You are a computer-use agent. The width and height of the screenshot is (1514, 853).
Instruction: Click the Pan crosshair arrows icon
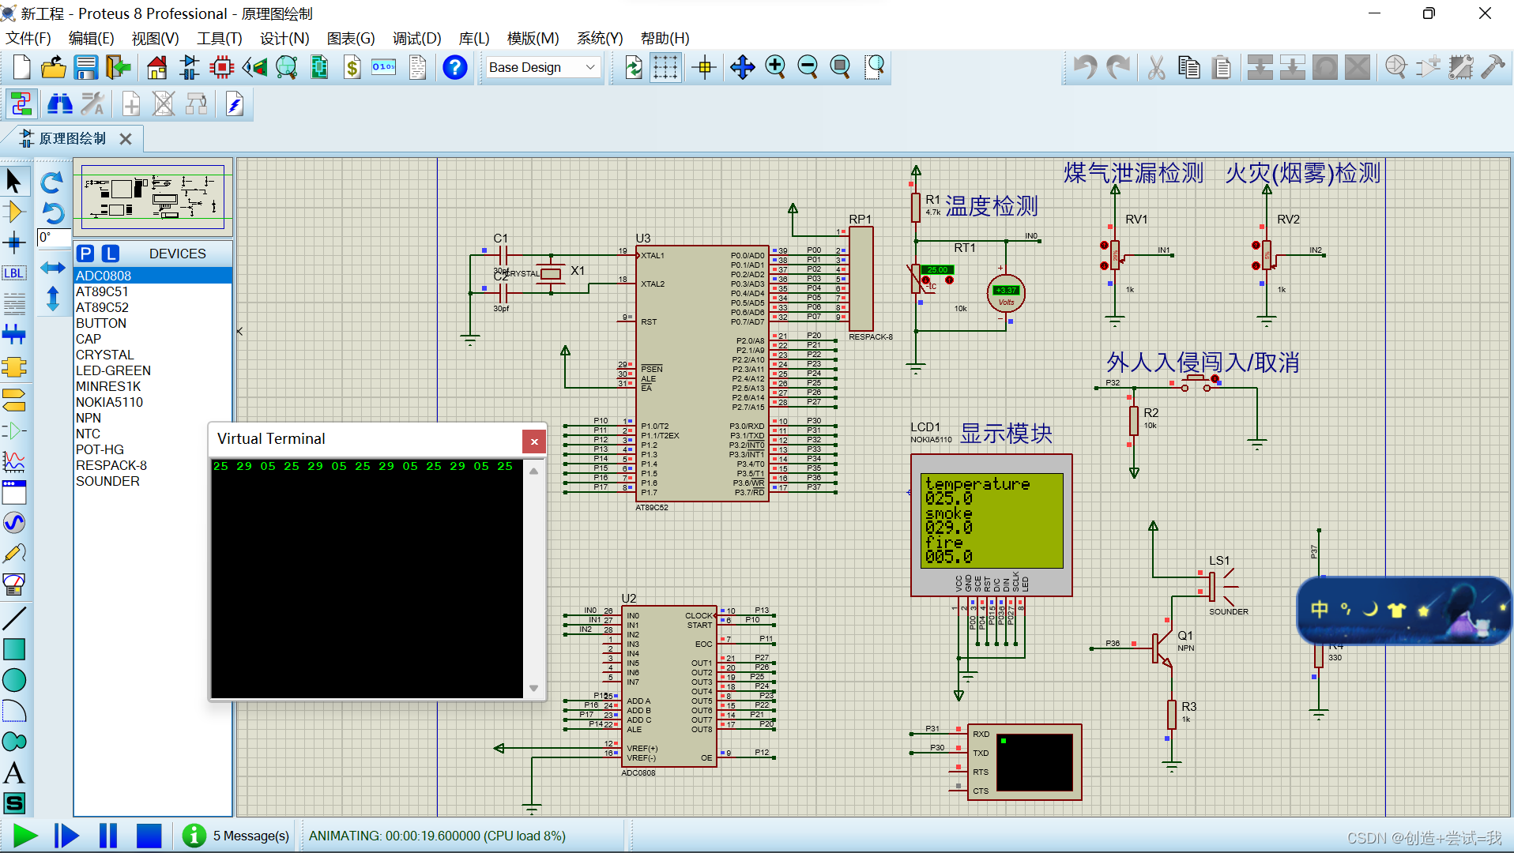742,68
